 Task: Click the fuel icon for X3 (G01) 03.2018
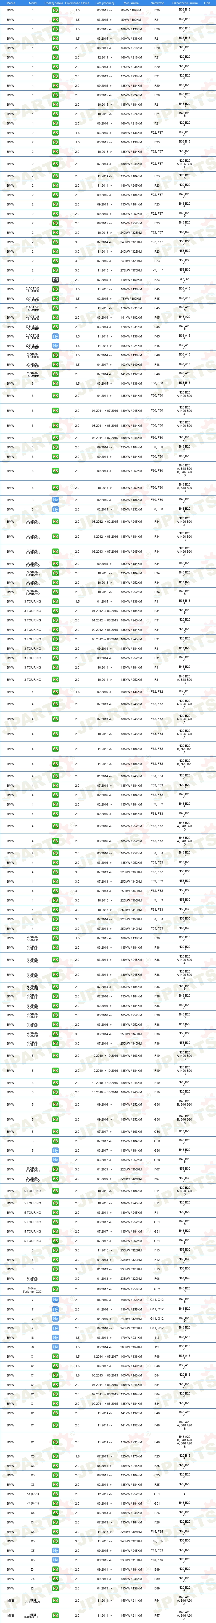(55, 1503)
